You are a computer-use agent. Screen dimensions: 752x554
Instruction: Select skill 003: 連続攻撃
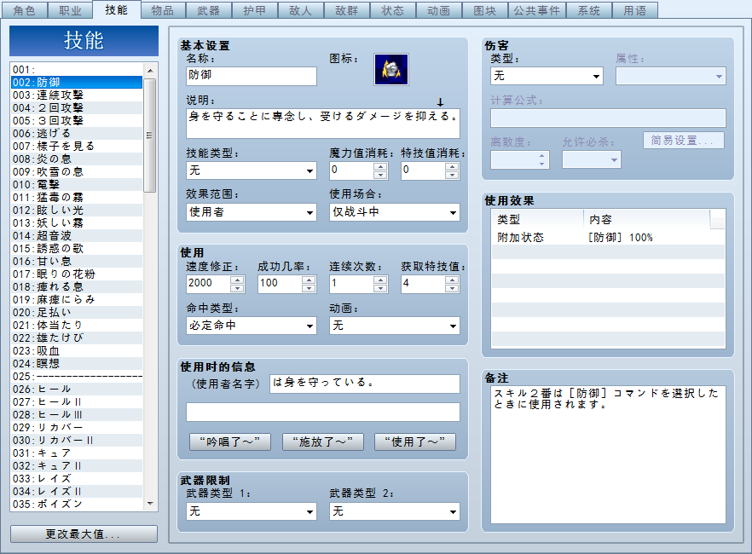[x=77, y=95]
